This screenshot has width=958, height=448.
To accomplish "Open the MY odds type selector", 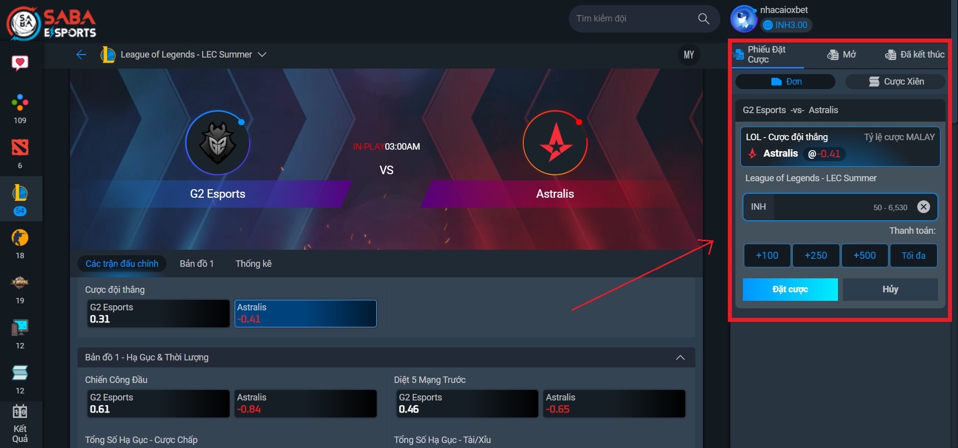I will pos(688,55).
